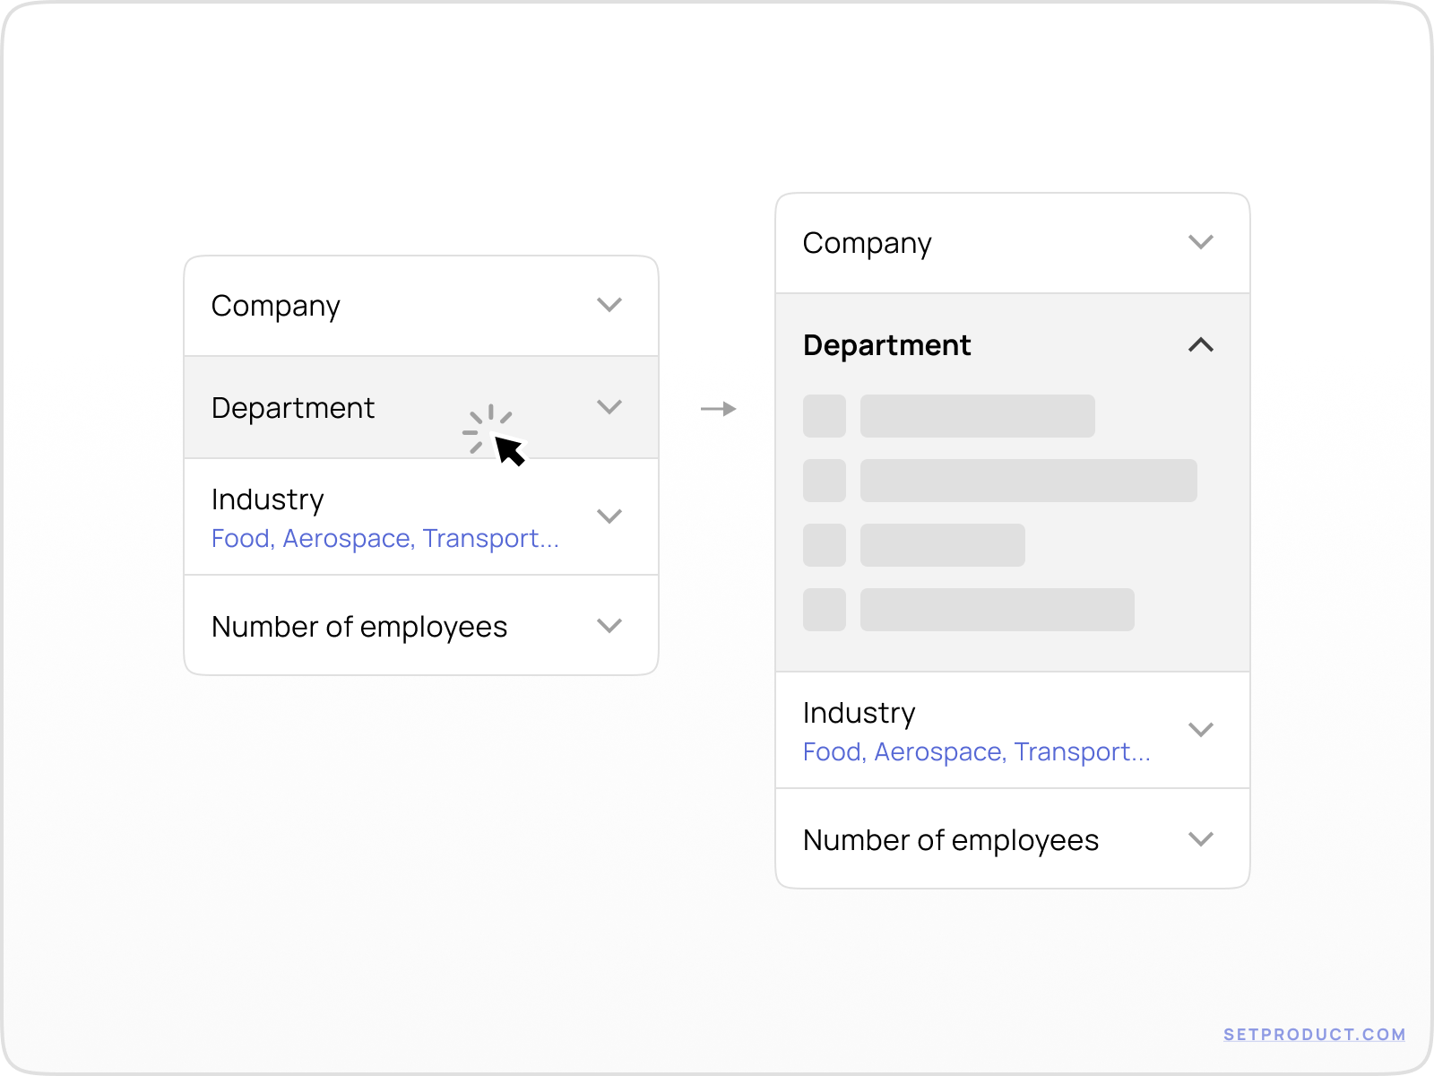Check the third checkbox in the expanded Department section
Image resolution: width=1434 pixels, height=1076 pixels.
point(824,544)
